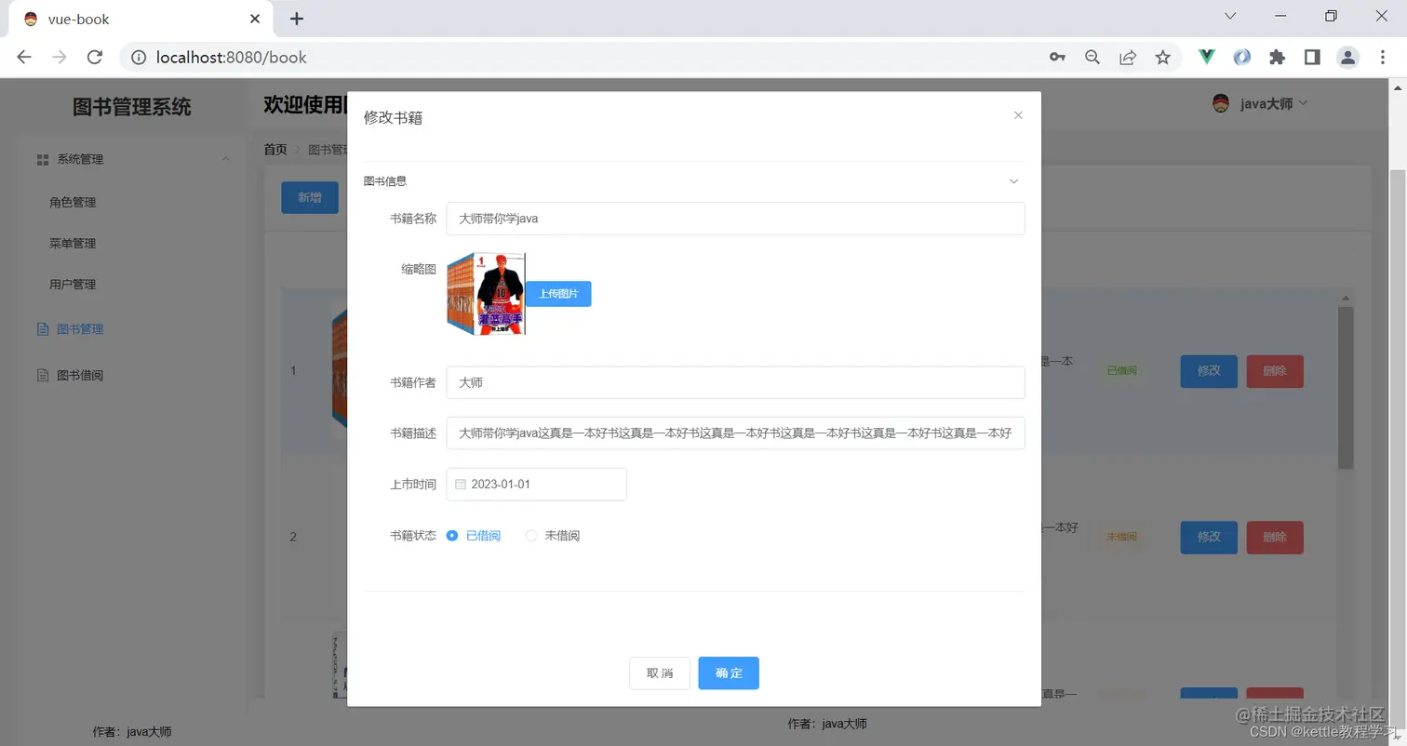Click the bookmark star in address bar
The image size is (1407, 746).
[1162, 57]
